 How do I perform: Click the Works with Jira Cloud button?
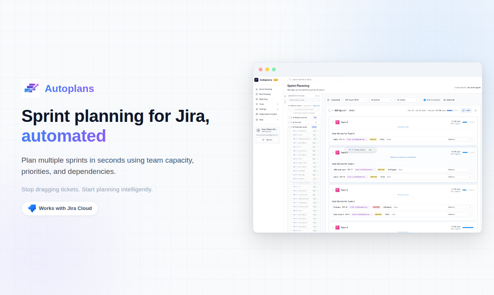(x=60, y=208)
